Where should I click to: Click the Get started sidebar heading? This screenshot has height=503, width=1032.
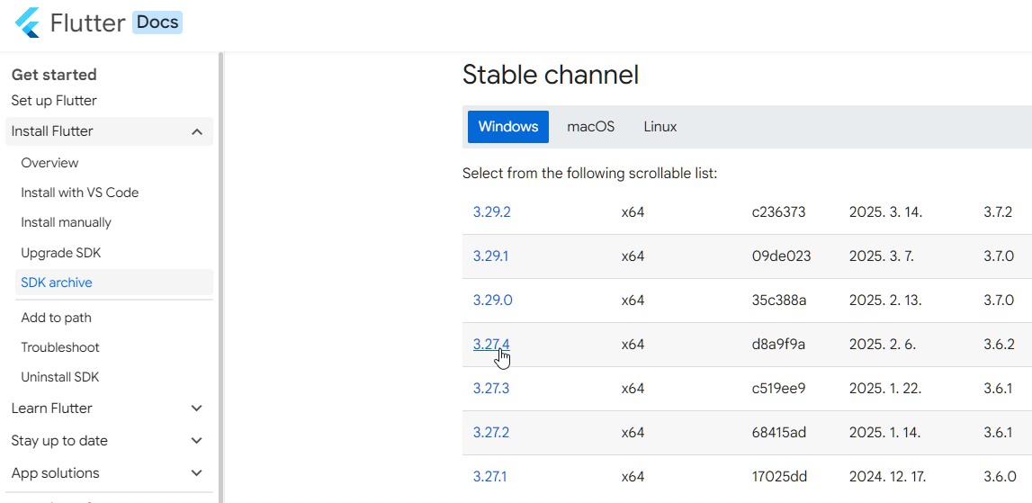click(x=54, y=75)
